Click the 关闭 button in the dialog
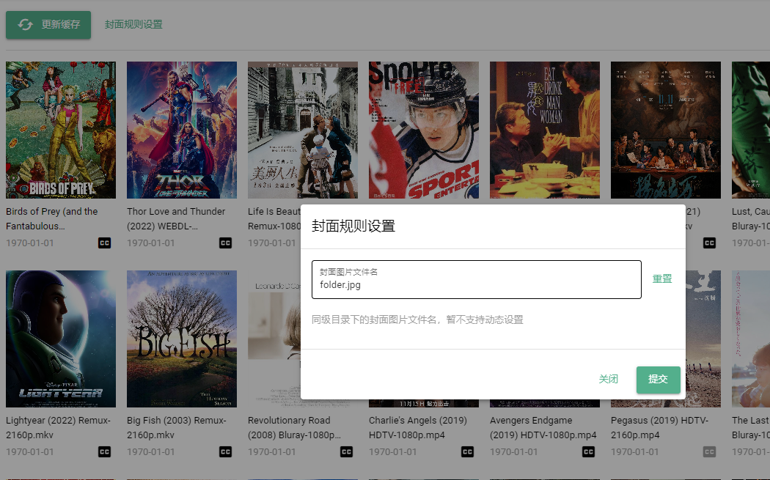This screenshot has height=480, width=770. [x=609, y=380]
